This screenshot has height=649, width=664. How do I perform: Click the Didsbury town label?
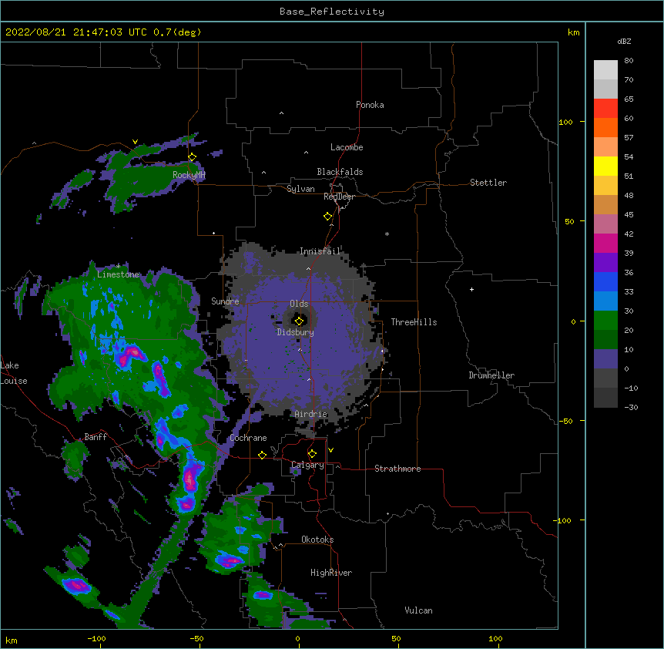295,332
